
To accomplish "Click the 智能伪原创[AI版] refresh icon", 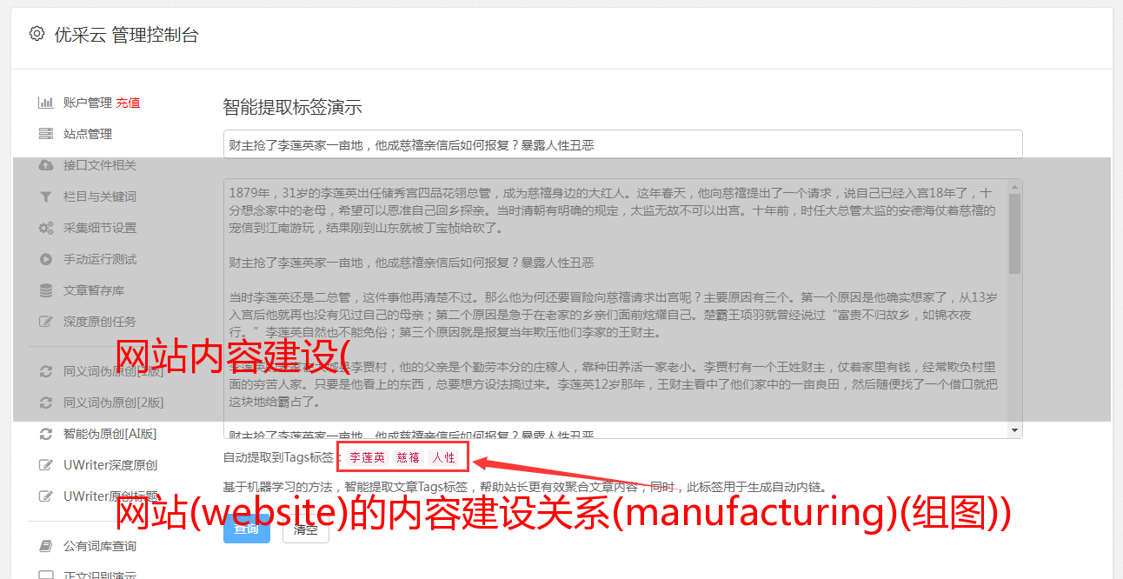I will tap(46, 434).
